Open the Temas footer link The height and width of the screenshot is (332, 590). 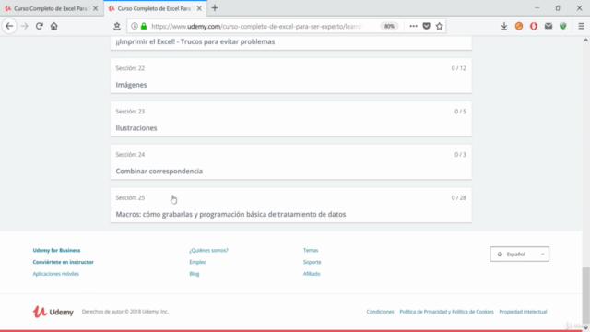pos(311,250)
